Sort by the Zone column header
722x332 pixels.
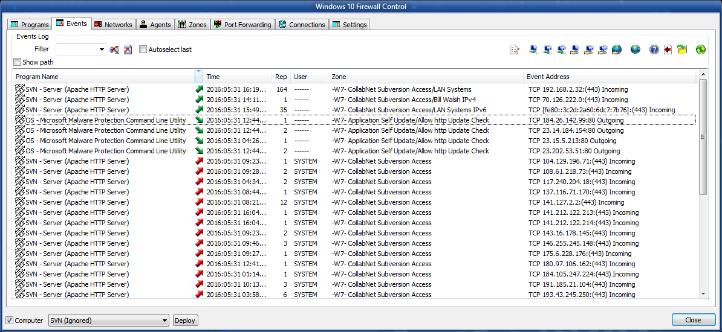(426, 77)
